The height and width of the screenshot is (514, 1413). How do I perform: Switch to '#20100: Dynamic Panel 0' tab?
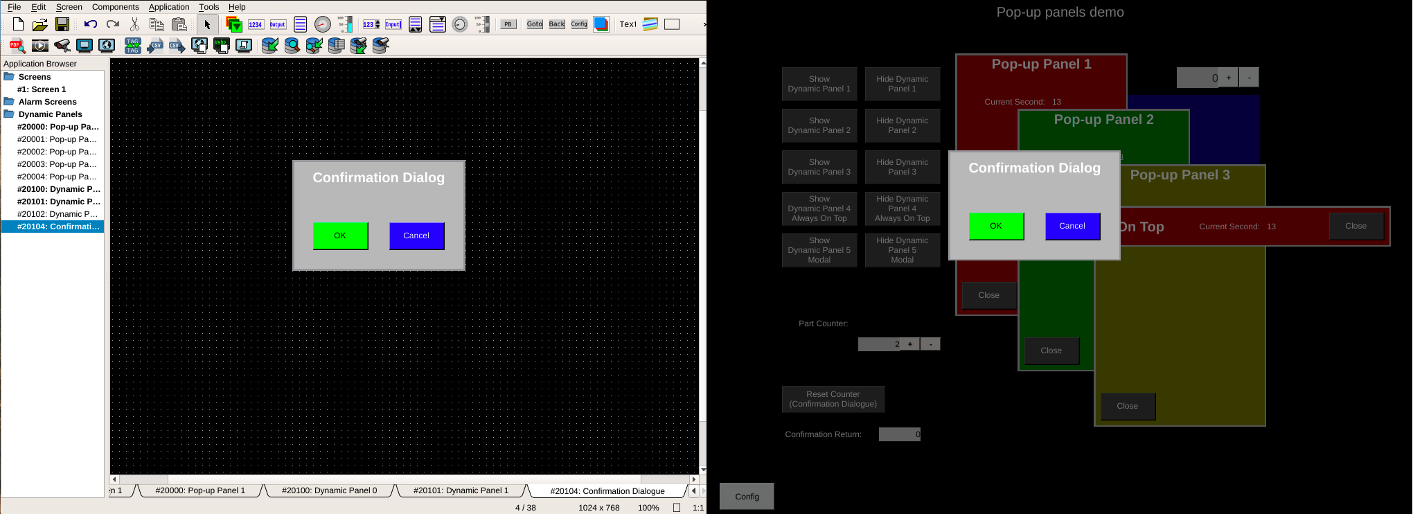[329, 490]
